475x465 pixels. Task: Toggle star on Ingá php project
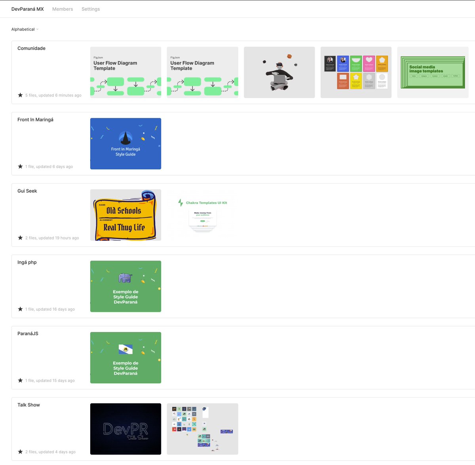tap(20, 309)
